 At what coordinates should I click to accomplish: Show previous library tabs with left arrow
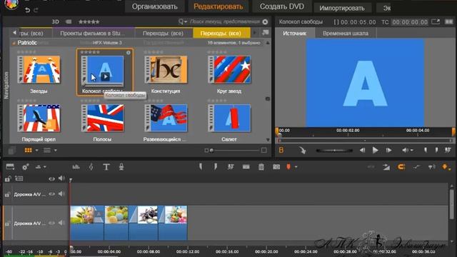click(14, 33)
